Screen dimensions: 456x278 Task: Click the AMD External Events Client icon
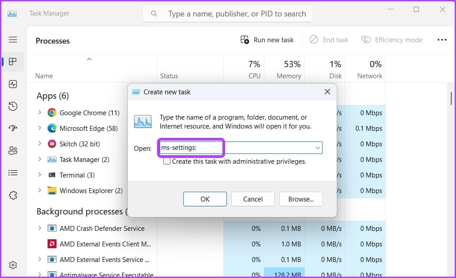pos(52,244)
